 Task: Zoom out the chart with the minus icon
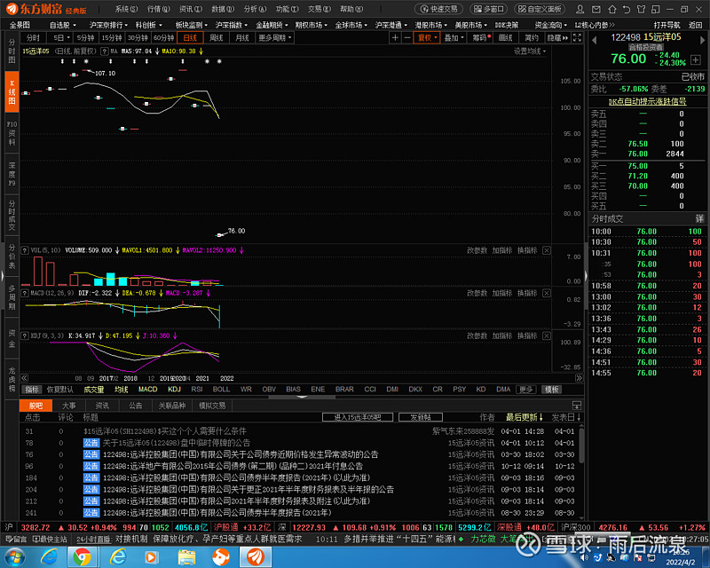coord(407,37)
